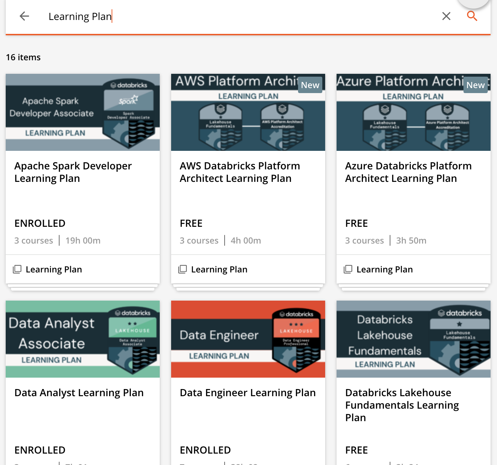Open the Apache Spark Developer Associate thumbnail
Viewport: 497px width, 465px height.
83,112
